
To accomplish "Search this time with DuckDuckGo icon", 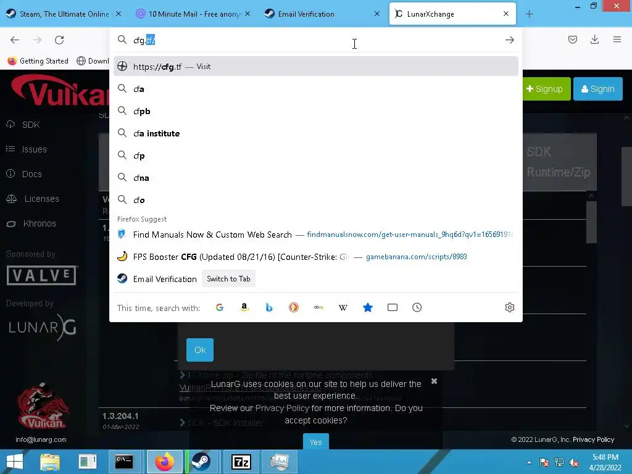I will click(x=294, y=307).
